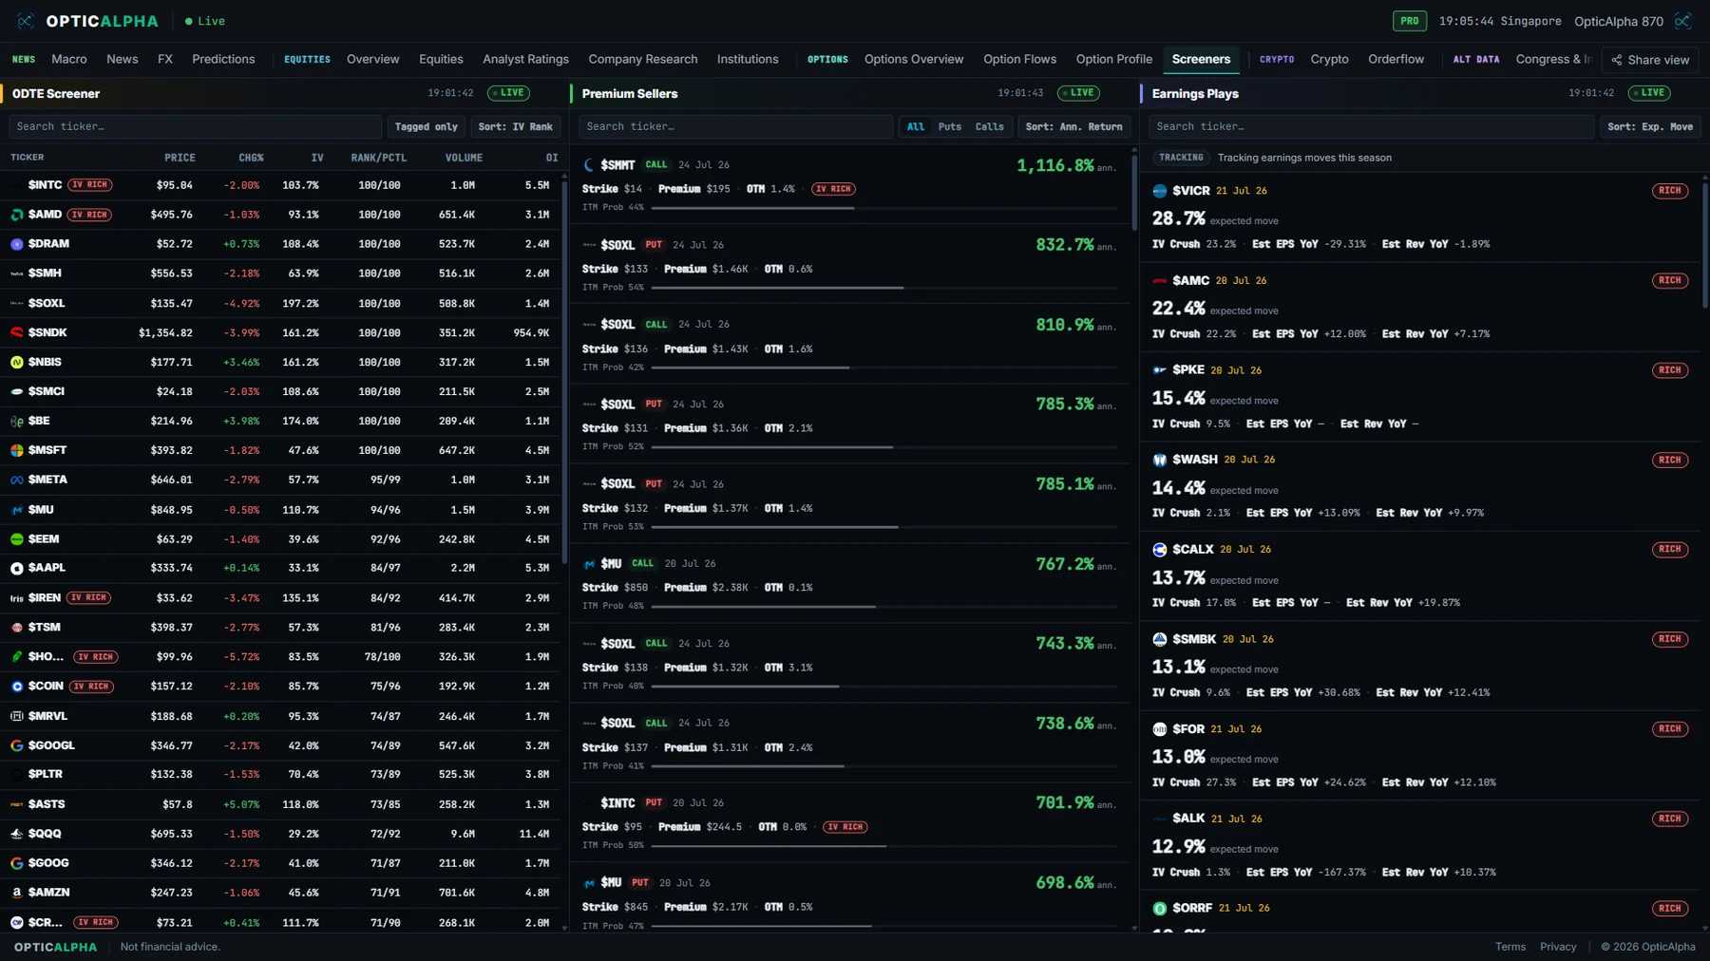Click the IV RICH tag next to $INTC
The width and height of the screenshot is (1710, 961).
click(x=90, y=185)
